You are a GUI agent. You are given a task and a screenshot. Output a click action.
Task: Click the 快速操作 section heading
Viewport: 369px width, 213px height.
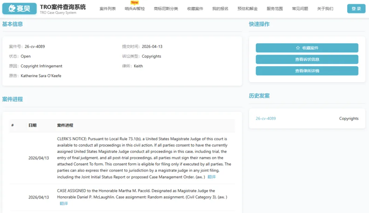[259, 24]
